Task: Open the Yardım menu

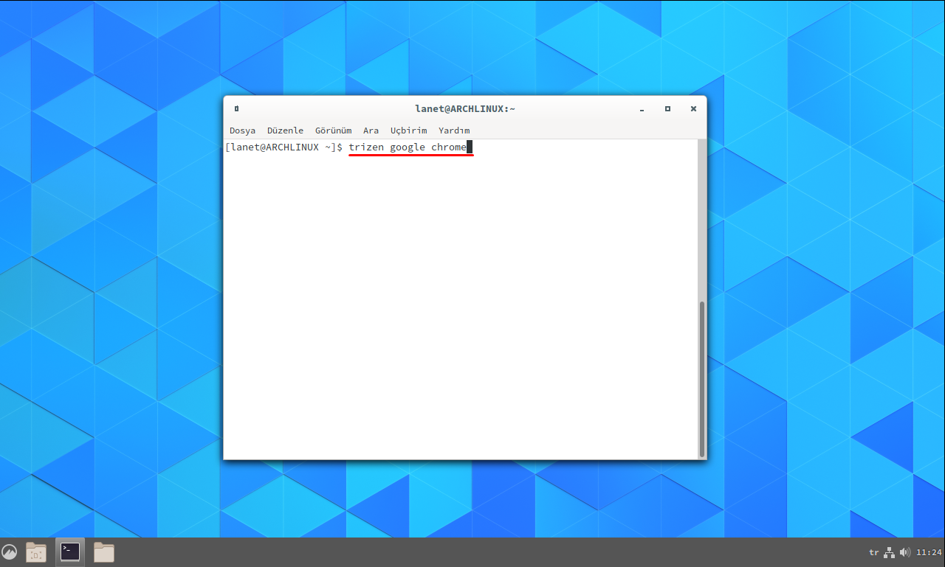Action: 454,131
